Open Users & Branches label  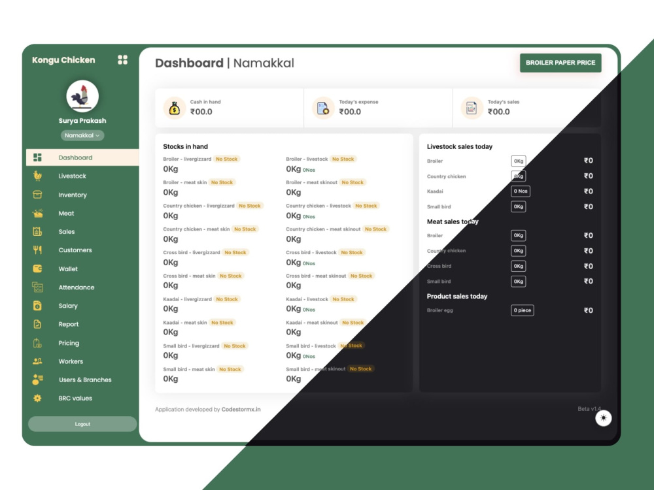point(85,380)
